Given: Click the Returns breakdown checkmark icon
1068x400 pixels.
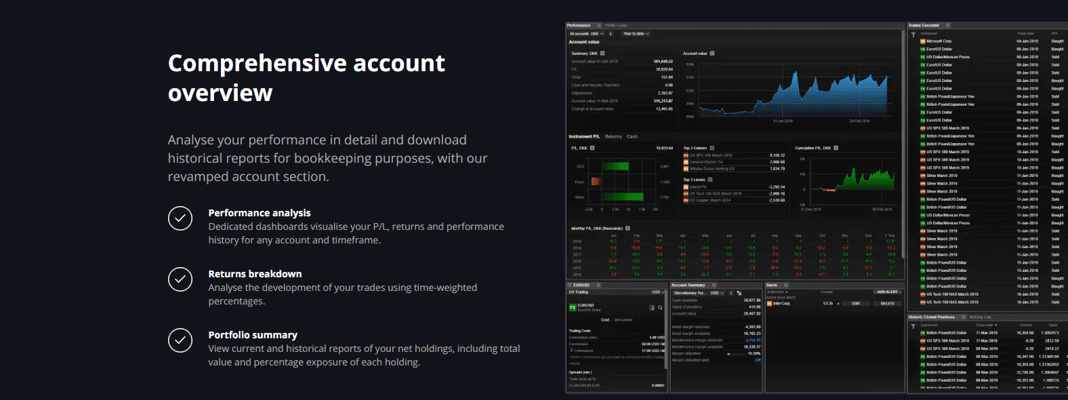Looking at the screenshot, I should point(180,279).
